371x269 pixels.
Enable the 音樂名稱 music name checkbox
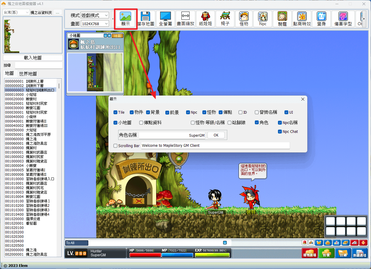point(257,112)
